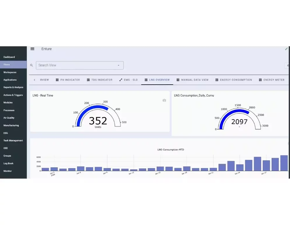Select Air Quality in the sidebar

coord(9,118)
